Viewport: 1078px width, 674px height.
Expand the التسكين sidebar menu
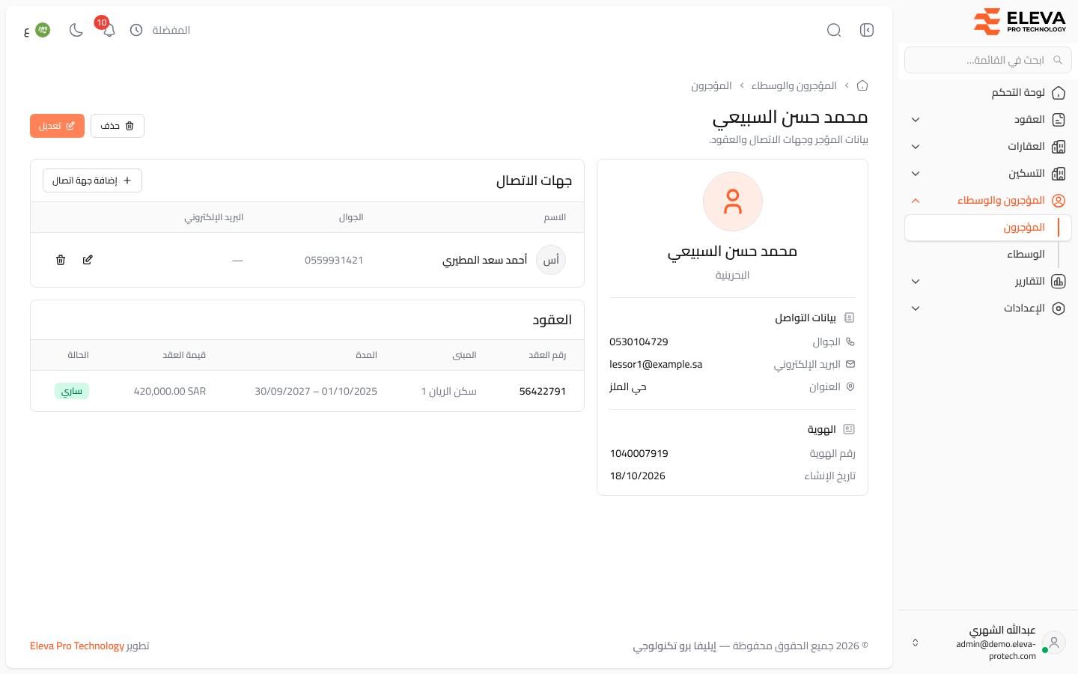[x=988, y=174]
